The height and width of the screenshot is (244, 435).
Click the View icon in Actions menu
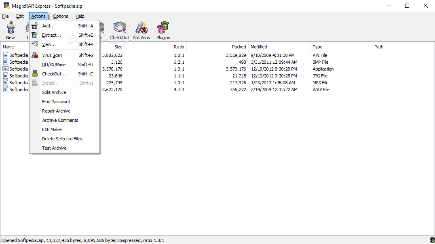pyautogui.click(x=35, y=44)
